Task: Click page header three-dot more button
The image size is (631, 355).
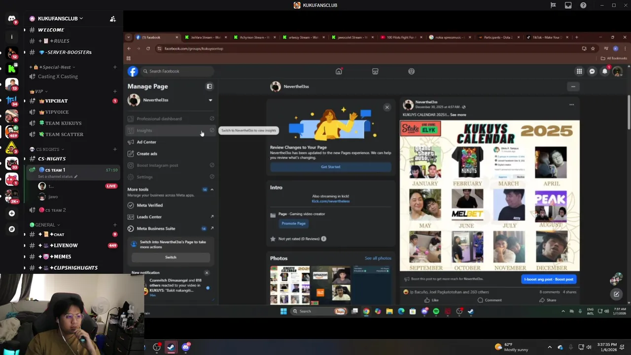Action: pyautogui.click(x=573, y=87)
